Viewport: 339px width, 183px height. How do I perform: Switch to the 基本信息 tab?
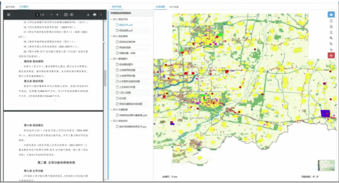coord(10,7)
